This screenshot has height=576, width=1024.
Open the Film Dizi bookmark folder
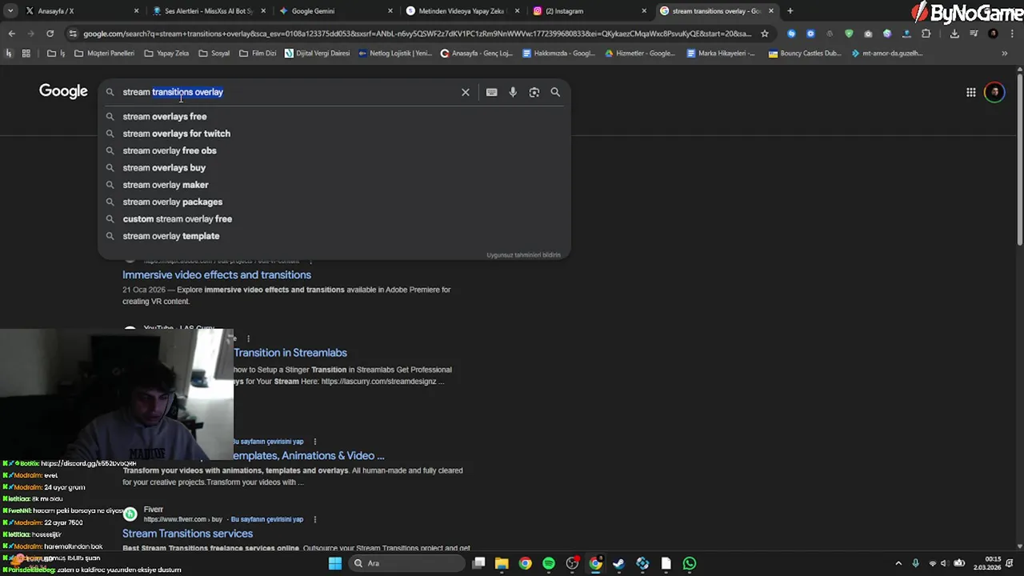tap(258, 54)
